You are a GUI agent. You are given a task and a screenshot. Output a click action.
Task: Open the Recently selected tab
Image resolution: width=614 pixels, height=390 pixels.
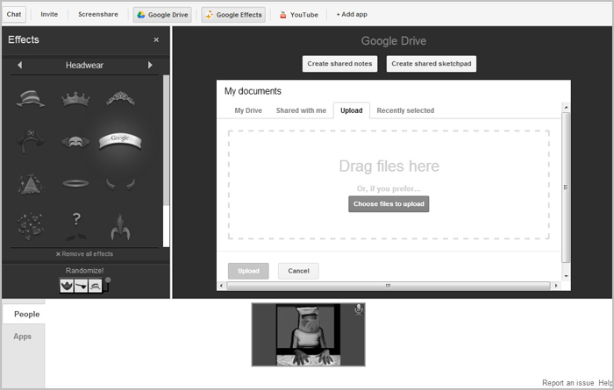pos(405,110)
